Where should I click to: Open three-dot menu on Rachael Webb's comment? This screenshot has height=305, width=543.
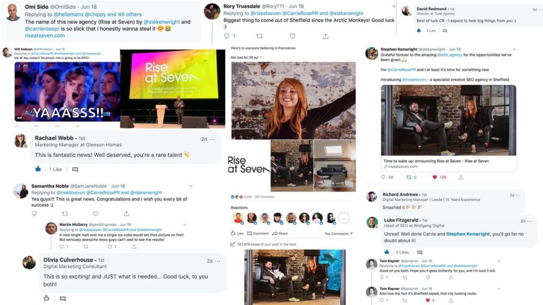click(212, 139)
